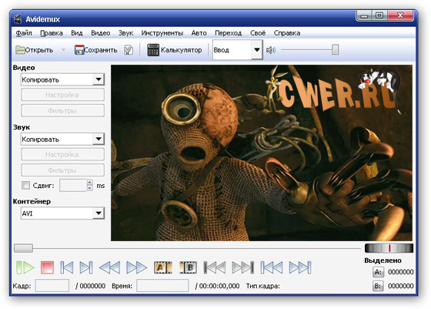Go to previous frame
This screenshot has height=309, width=431.
[67, 267]
